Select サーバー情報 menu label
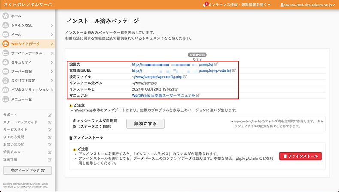Viewport: 339px width, 192px height. tap(21, 71)
